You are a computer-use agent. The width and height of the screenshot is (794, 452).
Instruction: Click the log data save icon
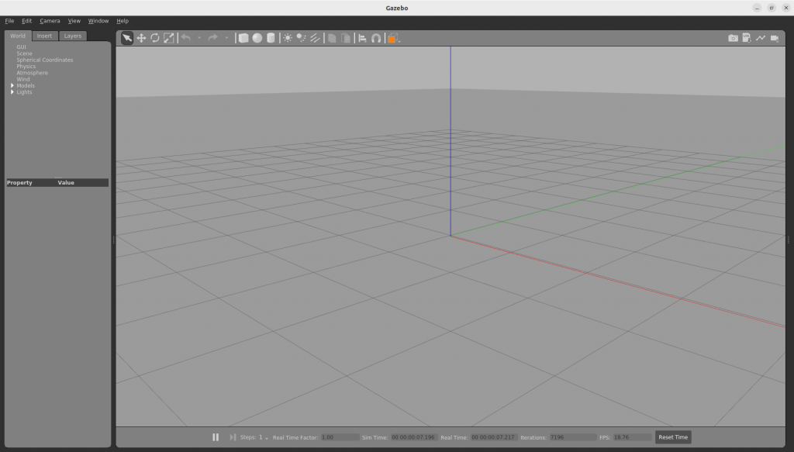pyautogui.click(x=747, y=38)
